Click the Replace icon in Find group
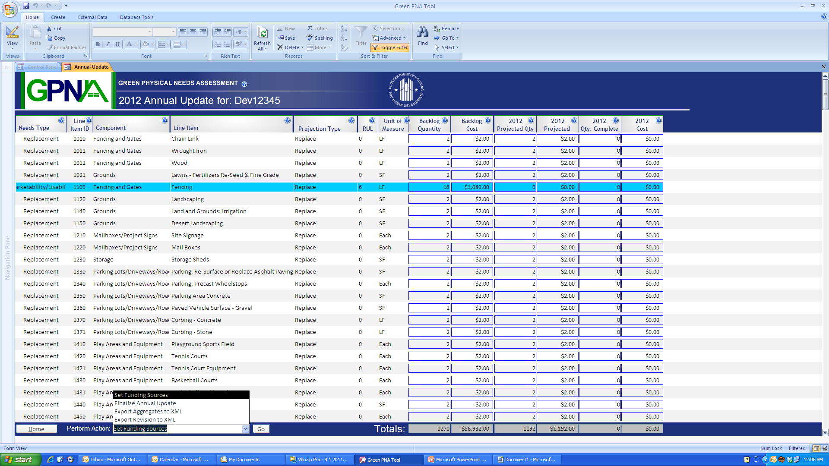The image size is (829, 466). [437, 28]
